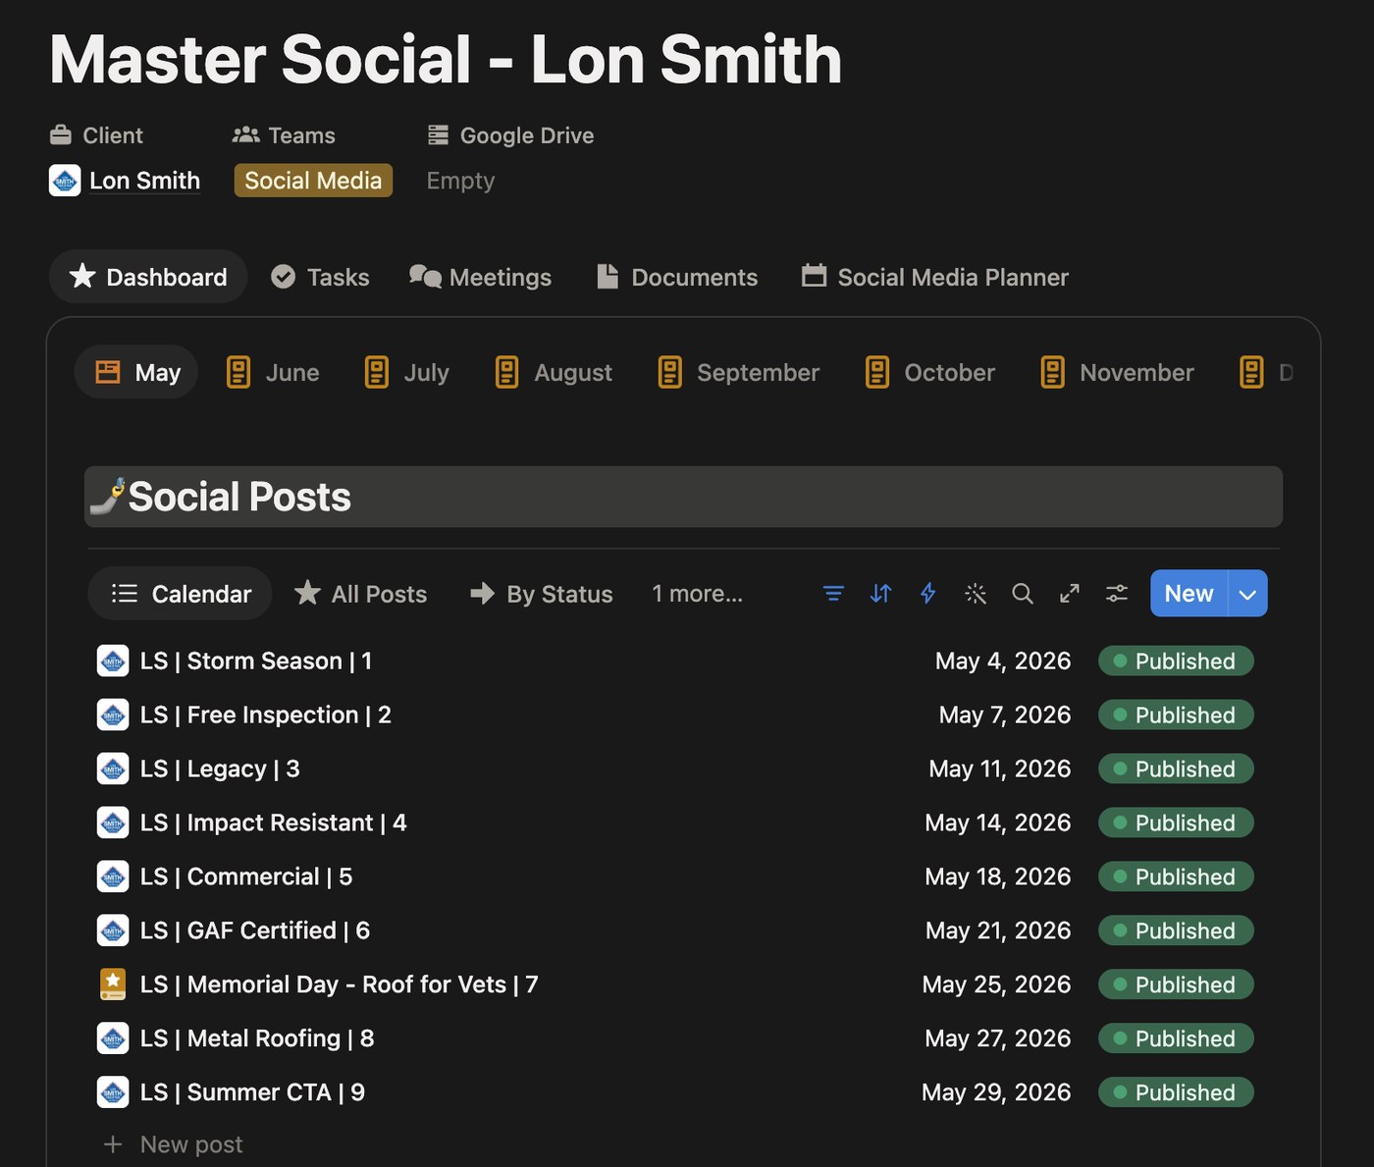
Task: Open the 'LS | GAF Certified | 6' post
Action: 255,930
